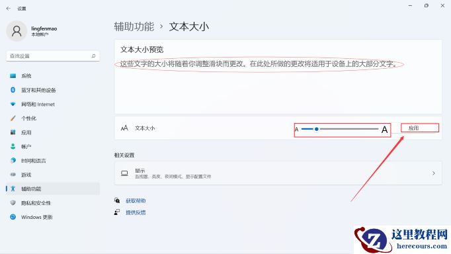Open 个性化 settings category
451x254 pixels.
click(53, 118)
